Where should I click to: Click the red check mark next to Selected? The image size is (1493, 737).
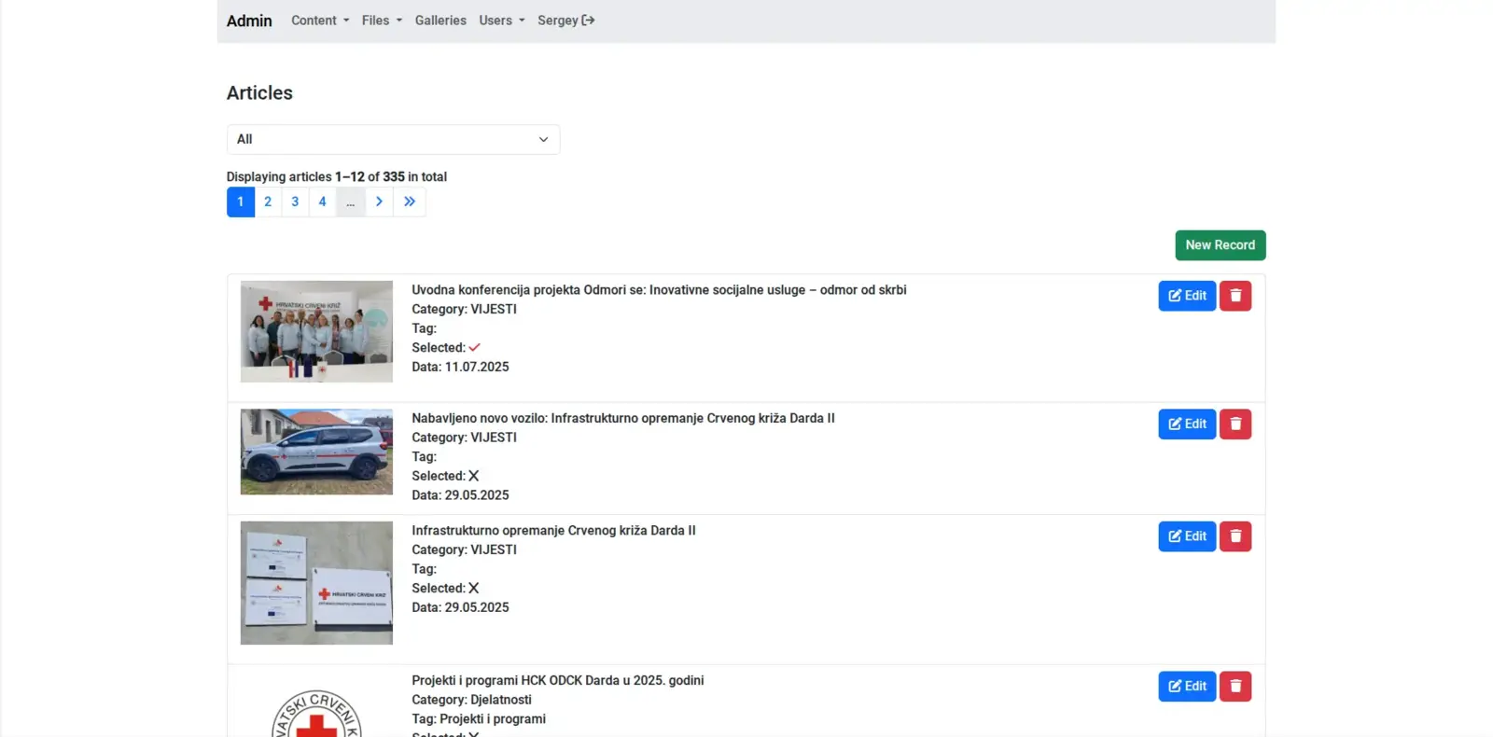[474, 347]
